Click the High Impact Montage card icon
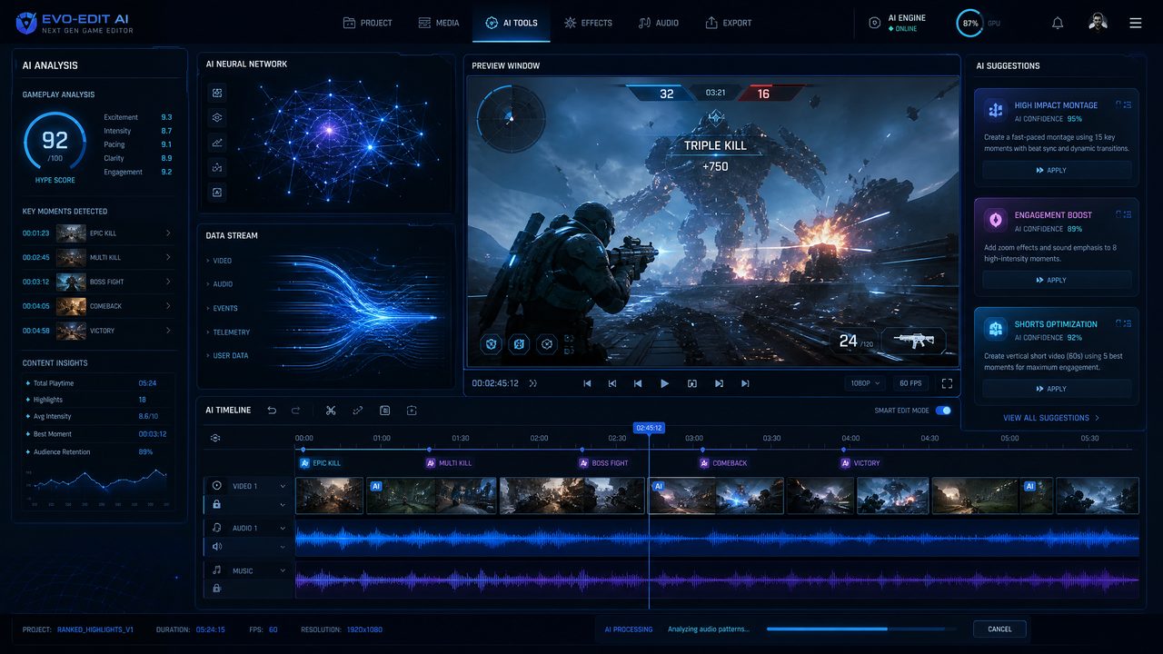This screenshot has height=654, width=1163. coord(996,109)
